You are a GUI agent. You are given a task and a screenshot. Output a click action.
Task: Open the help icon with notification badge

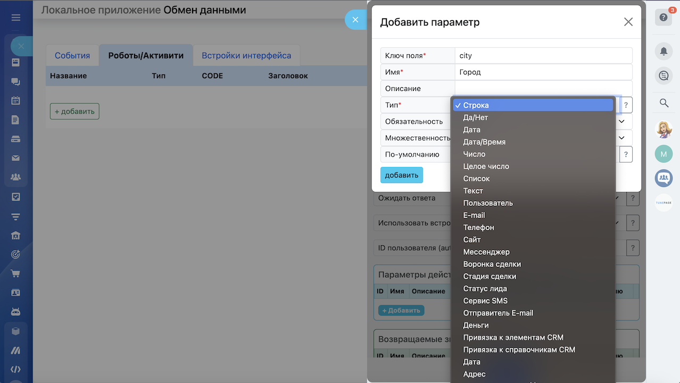click(664, 17)
